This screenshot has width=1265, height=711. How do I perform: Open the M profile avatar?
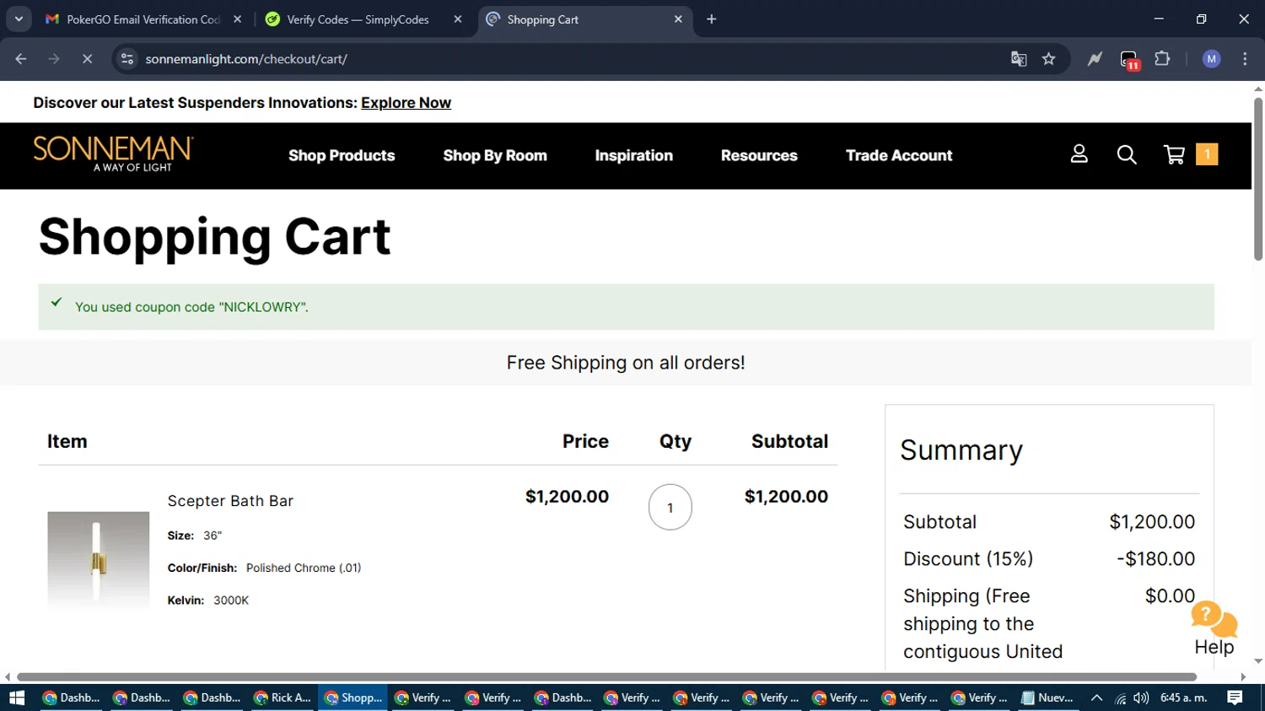[x=1212, y=59]
